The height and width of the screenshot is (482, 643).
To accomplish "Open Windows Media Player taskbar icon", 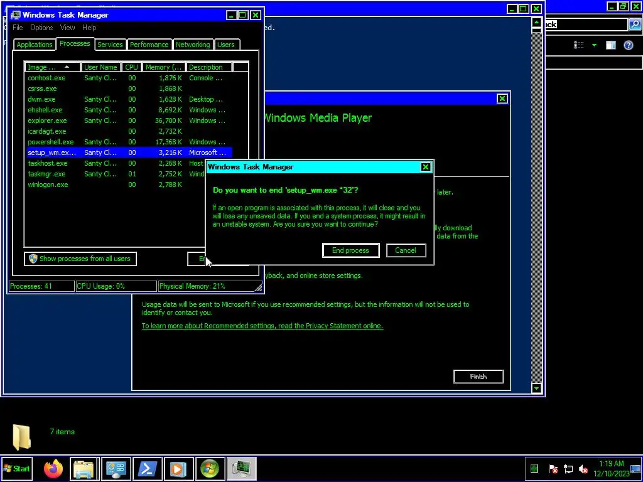I will (178, 469).
